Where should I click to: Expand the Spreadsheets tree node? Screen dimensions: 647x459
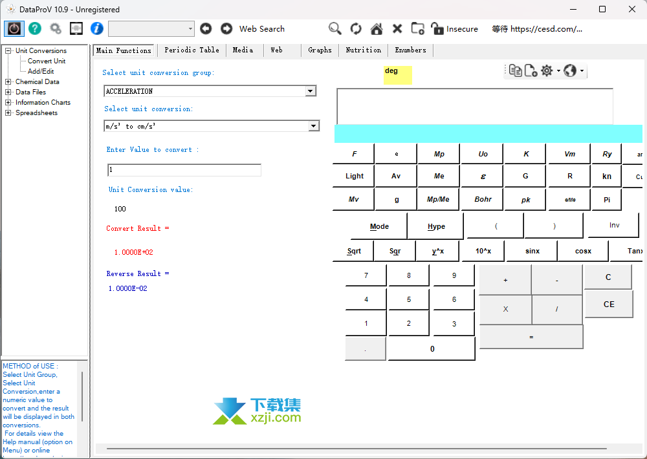[8, 112]
